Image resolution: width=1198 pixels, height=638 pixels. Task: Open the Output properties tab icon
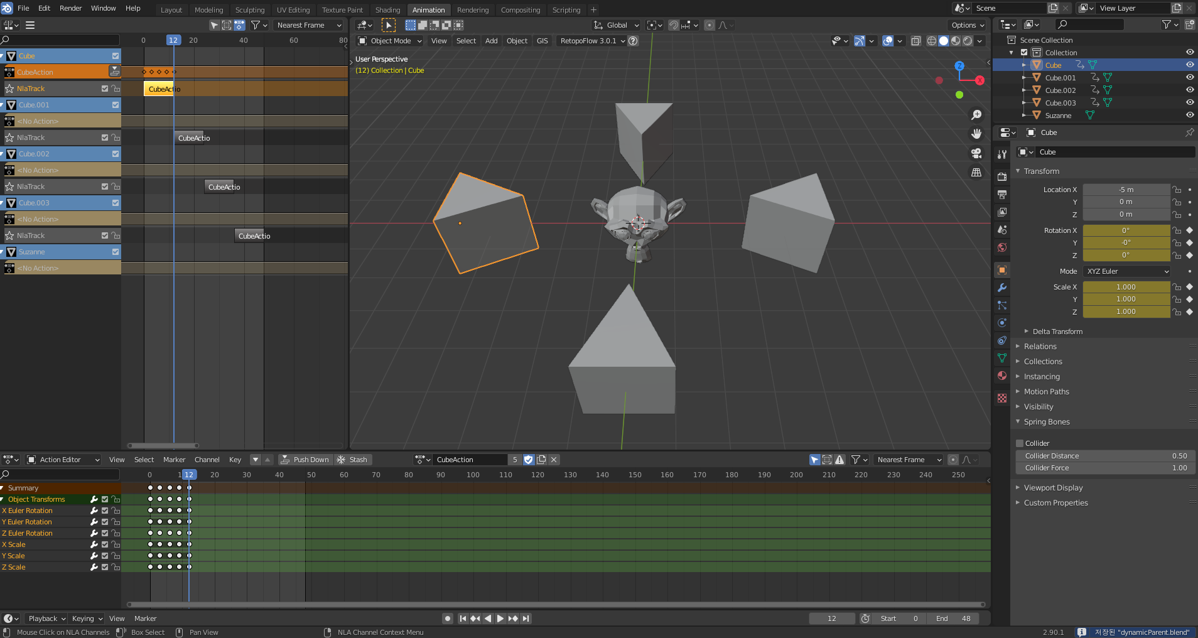click(x=1002, y=195)
